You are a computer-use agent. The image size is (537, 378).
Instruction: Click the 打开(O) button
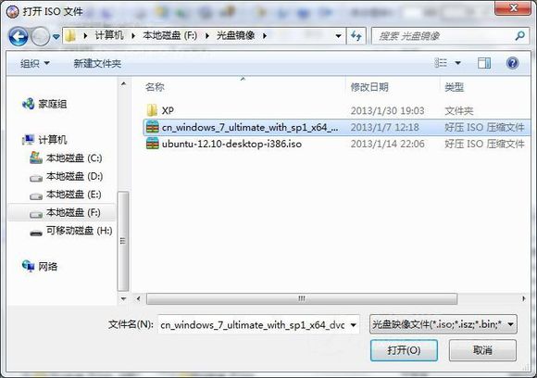pyautogui.click(x=404, y=350)
